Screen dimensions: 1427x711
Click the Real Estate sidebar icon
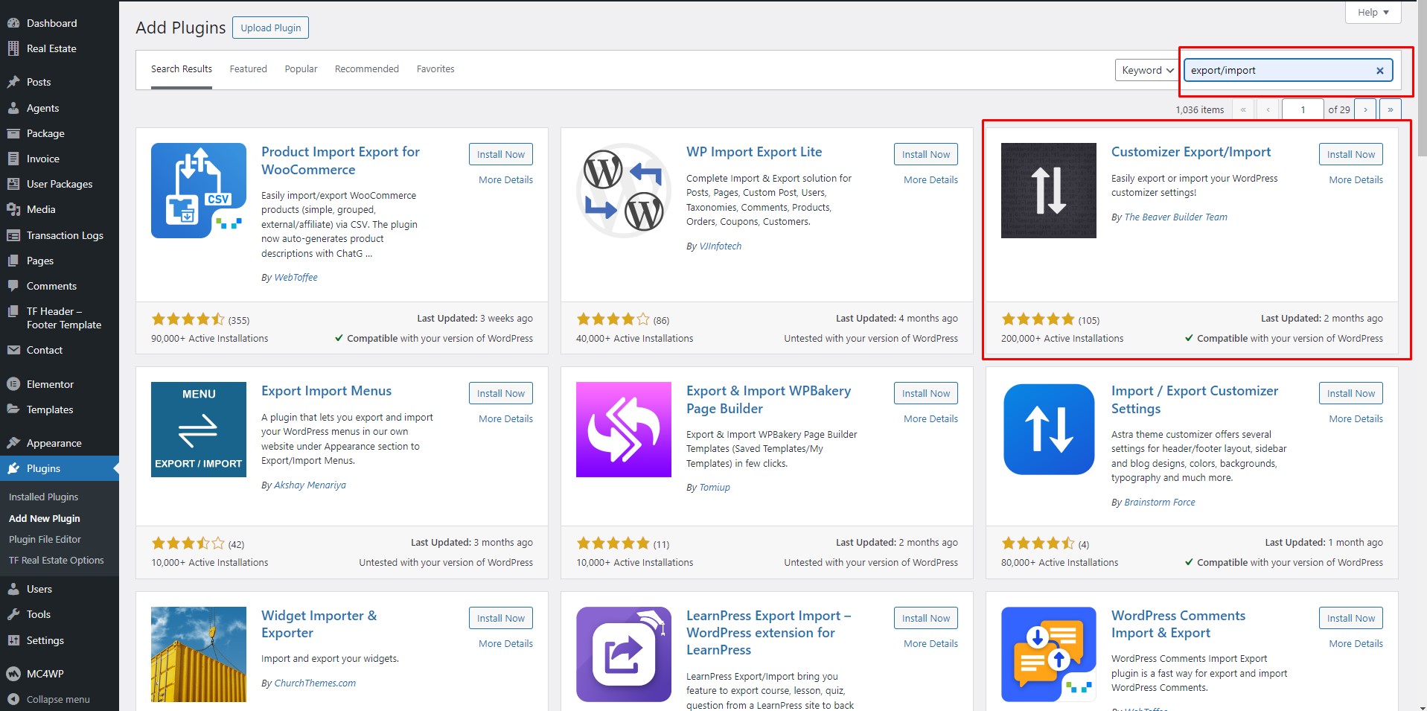[13, 48]
